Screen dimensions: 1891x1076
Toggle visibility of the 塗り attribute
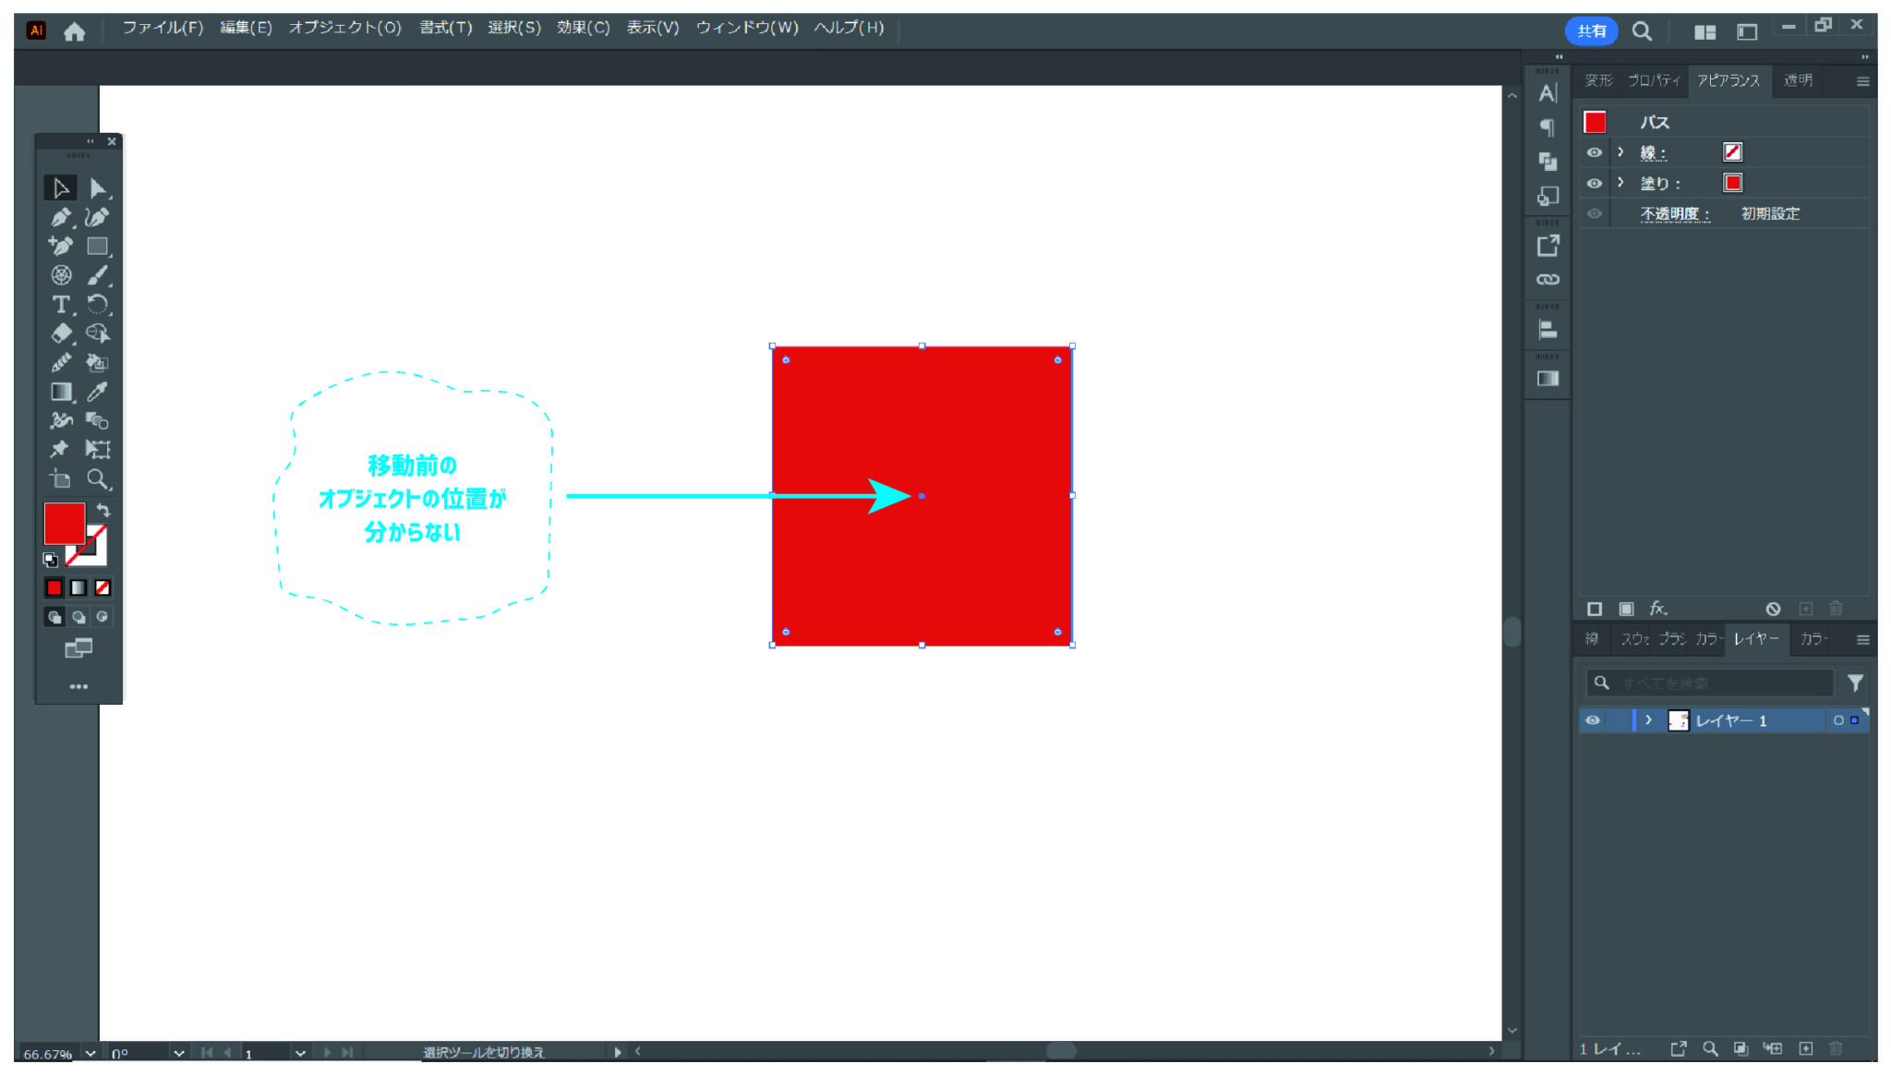1594,183
